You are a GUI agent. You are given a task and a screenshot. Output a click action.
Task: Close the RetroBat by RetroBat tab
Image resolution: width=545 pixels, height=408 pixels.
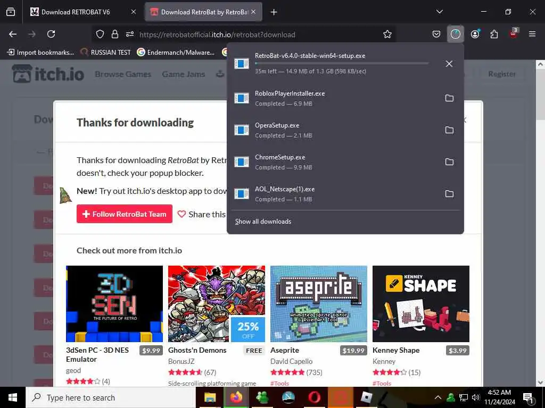[253, 12]
